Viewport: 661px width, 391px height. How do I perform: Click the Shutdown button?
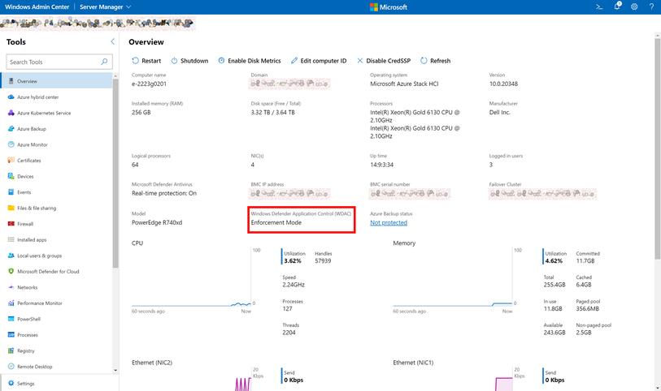coord(189,61)
